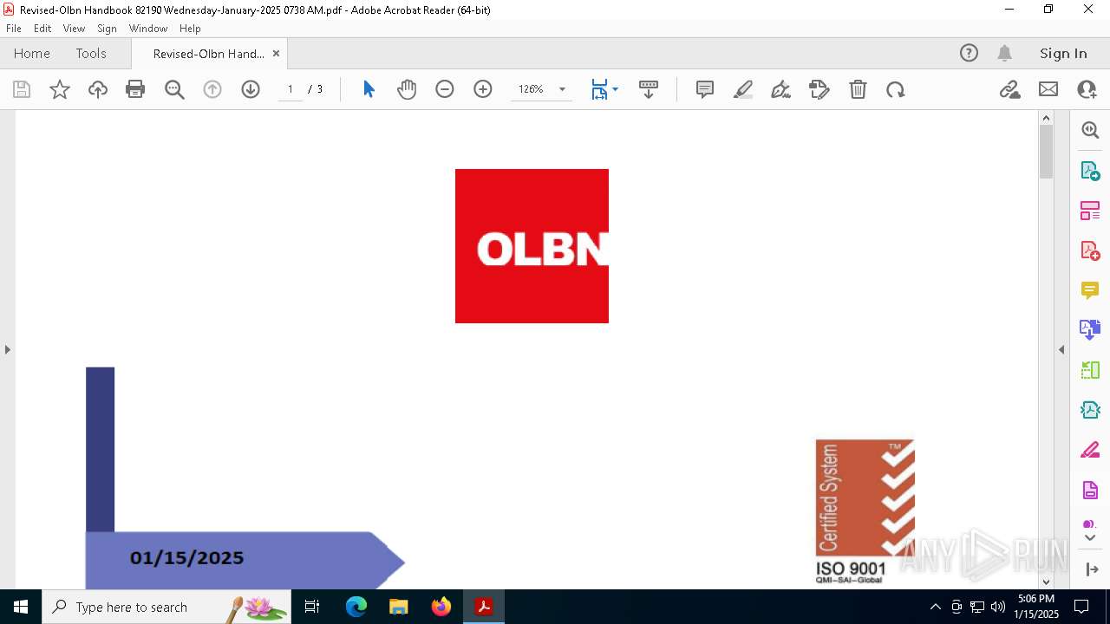1110x624 pixels.
Task: Click the Delete trash icon
Action: coord(858,89)
